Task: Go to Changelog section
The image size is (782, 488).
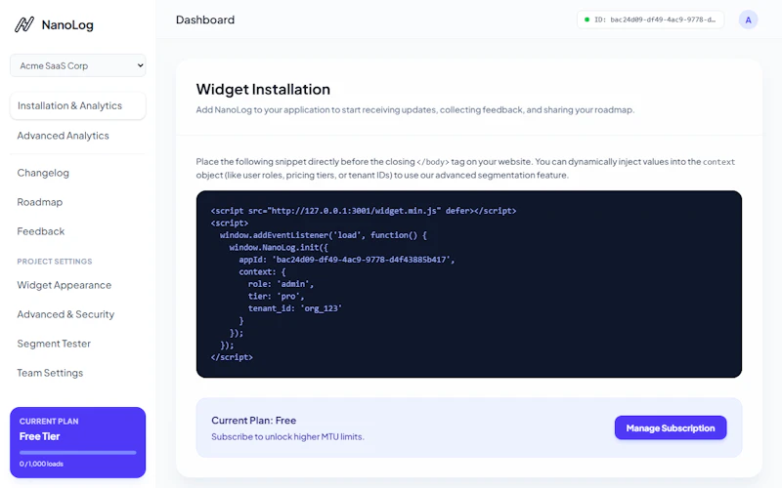Action: tap(43, 173)
